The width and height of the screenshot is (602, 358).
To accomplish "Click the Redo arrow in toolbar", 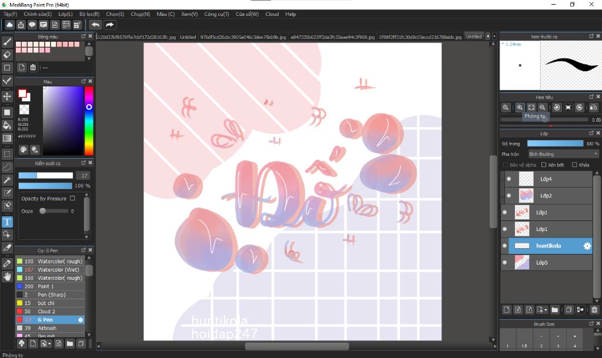I will [x=109, y=25].
